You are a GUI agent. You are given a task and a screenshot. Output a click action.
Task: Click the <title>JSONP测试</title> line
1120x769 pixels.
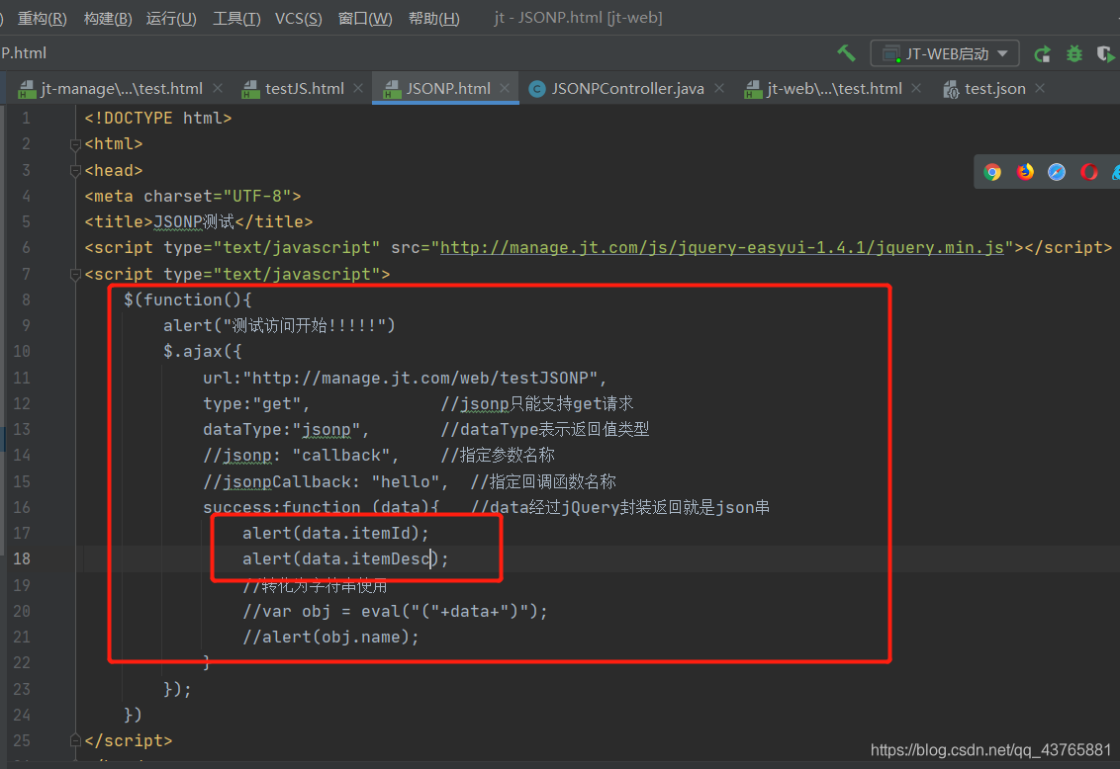(x=199, y=221)
